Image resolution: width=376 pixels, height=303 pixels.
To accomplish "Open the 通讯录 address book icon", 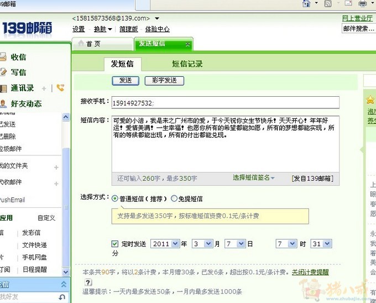I will point(3,88).
